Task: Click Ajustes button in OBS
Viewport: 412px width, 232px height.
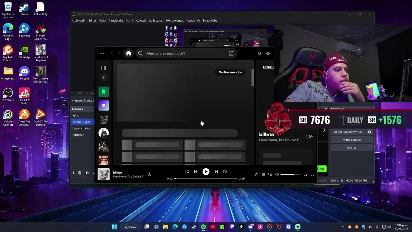Action: coord(351,148)
